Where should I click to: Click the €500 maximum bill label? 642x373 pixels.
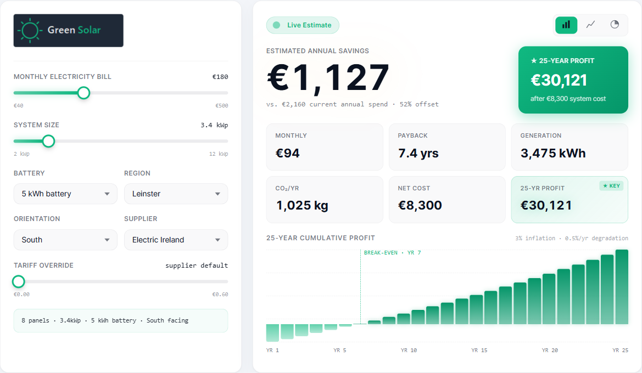pyautogui.click(x=221, y=105)
